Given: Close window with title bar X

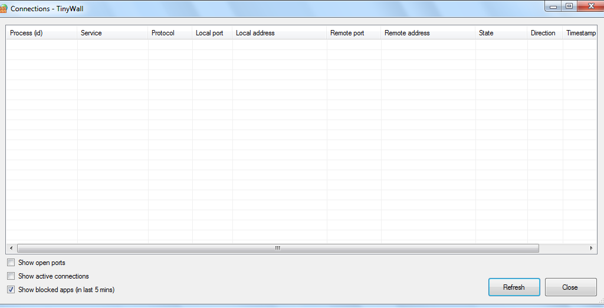Looking at the screenshot, I should pos(590,6).
